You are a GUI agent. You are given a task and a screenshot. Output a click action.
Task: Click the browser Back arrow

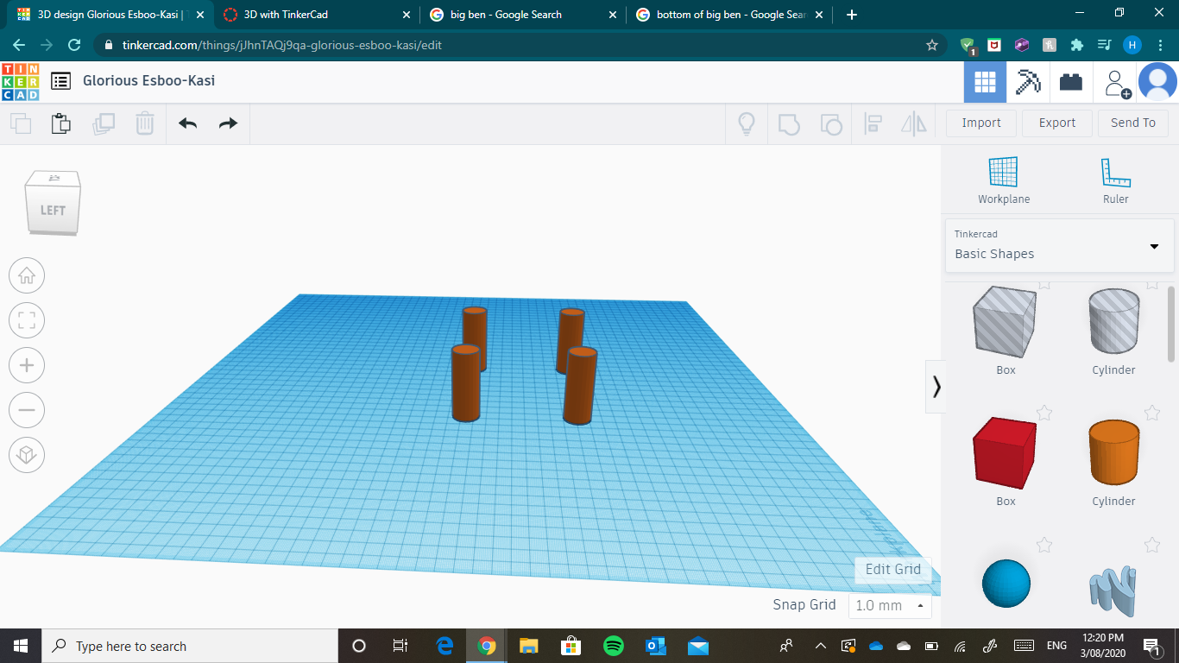click(x=19, y=45)
